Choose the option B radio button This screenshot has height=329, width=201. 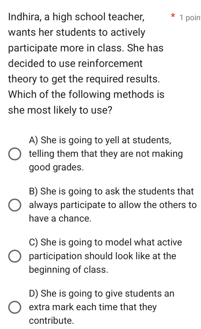(15, 205)
